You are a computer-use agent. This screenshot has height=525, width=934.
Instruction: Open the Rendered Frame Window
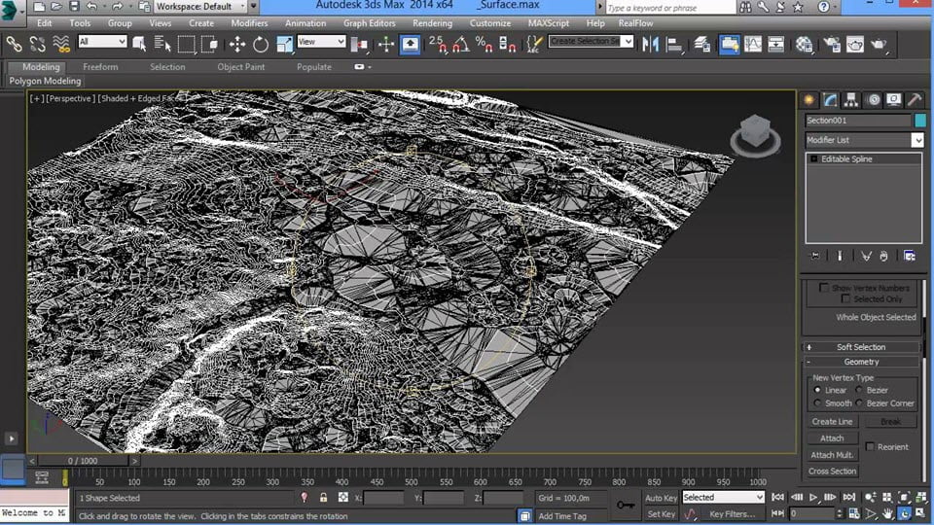855,44
